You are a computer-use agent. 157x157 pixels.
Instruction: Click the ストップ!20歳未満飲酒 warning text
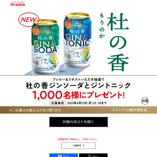[130, 110]
